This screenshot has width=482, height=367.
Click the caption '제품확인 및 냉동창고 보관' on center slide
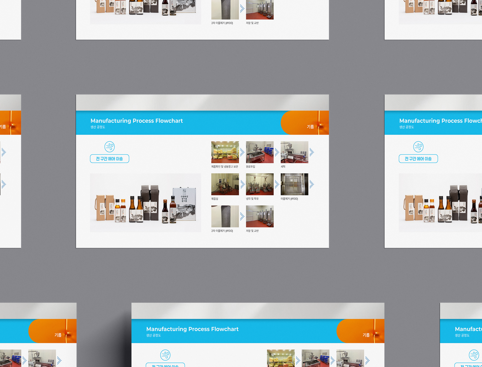(225, 167)
